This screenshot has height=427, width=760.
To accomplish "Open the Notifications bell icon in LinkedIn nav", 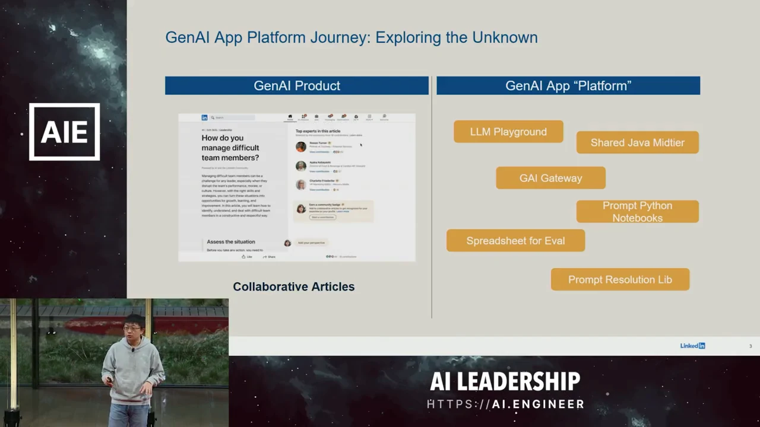I will coord(343,117).
